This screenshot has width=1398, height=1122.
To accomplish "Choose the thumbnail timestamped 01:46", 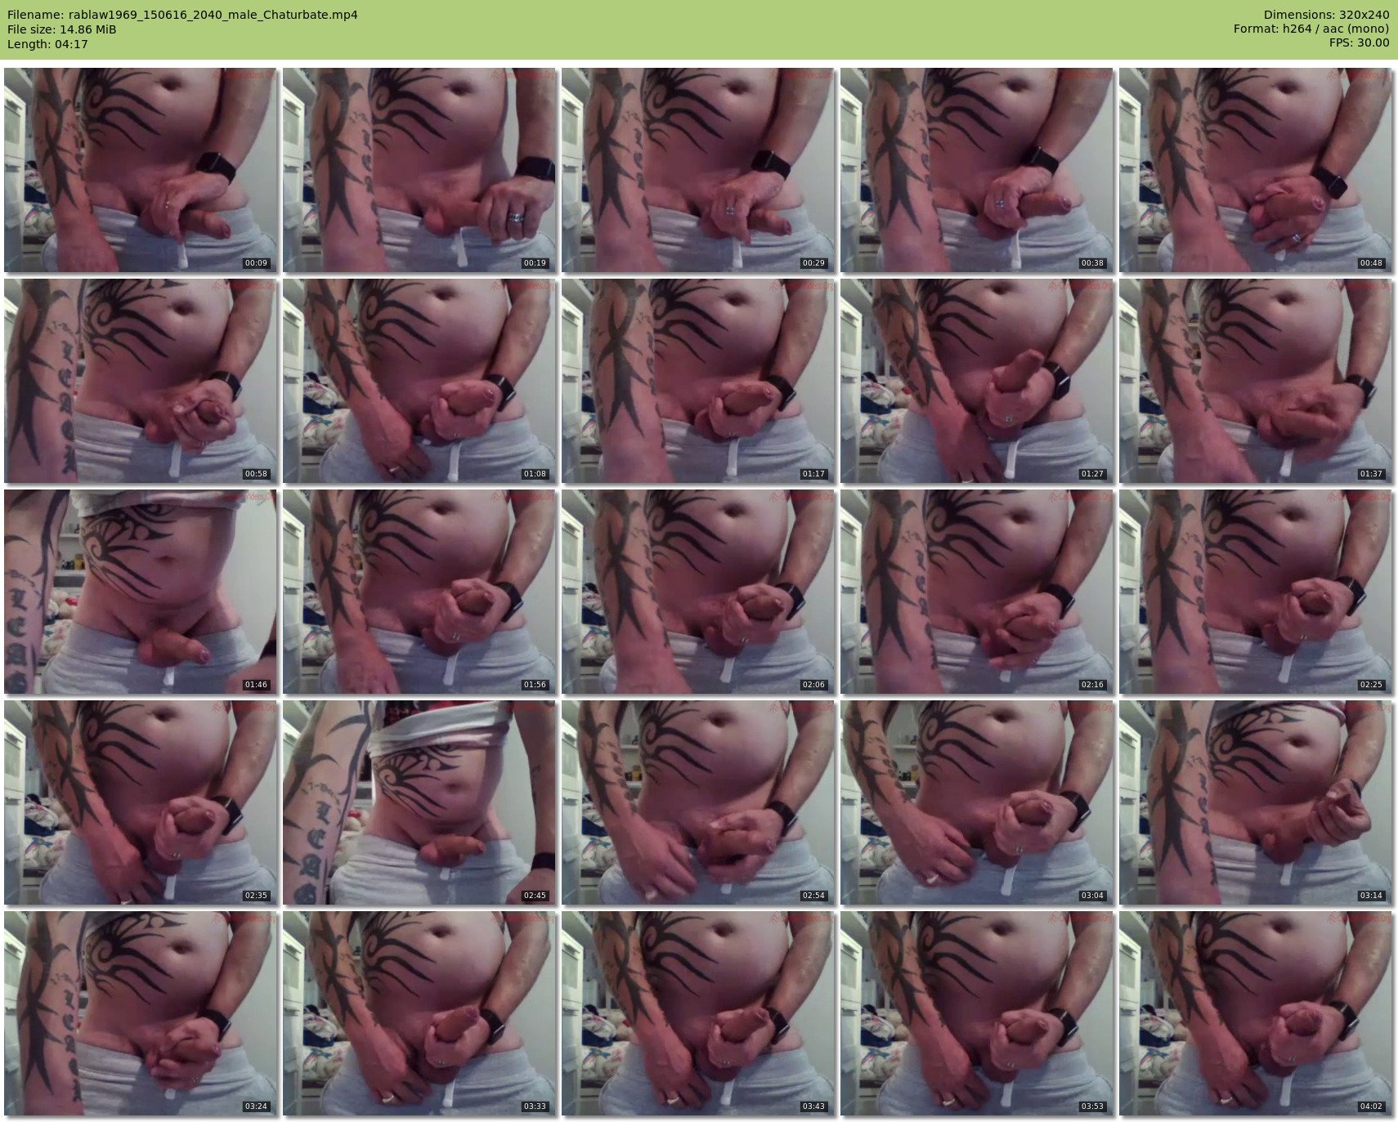I will (141, 592).
